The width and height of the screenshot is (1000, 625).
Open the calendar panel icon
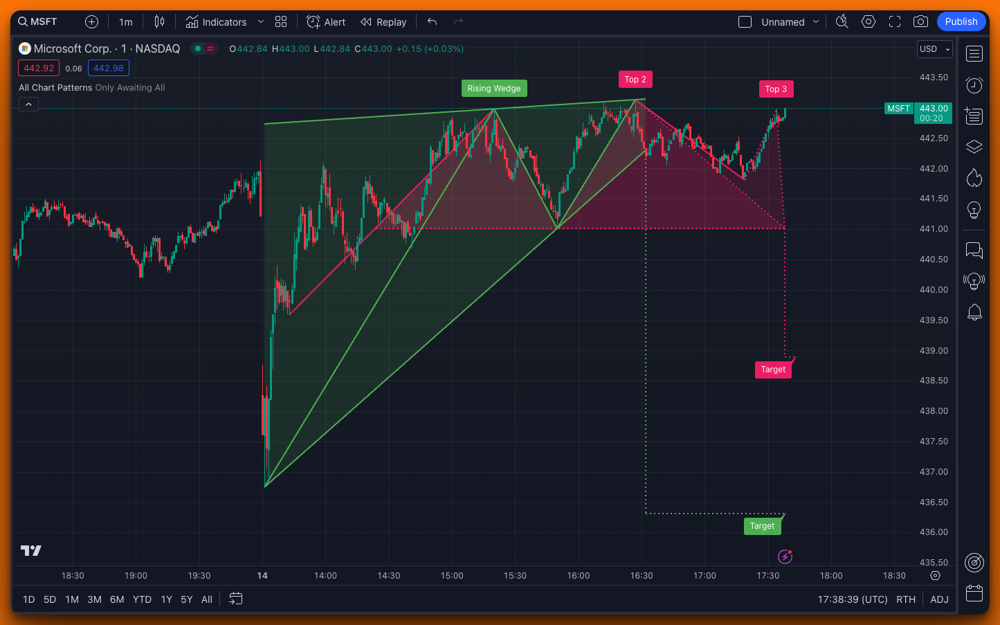pyautogui.click(x=974, y=593)
